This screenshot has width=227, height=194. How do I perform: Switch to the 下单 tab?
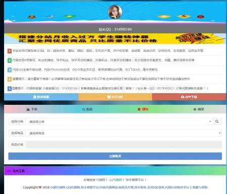[32, 109]
